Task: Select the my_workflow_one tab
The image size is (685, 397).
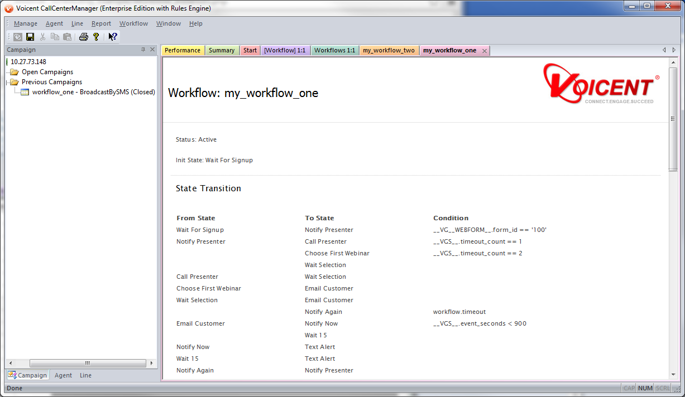Action: [450, 50]
